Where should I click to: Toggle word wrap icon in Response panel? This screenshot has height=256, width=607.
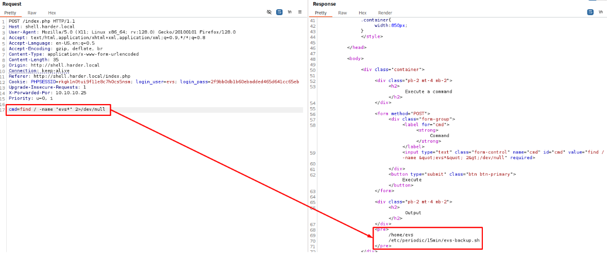591,12
